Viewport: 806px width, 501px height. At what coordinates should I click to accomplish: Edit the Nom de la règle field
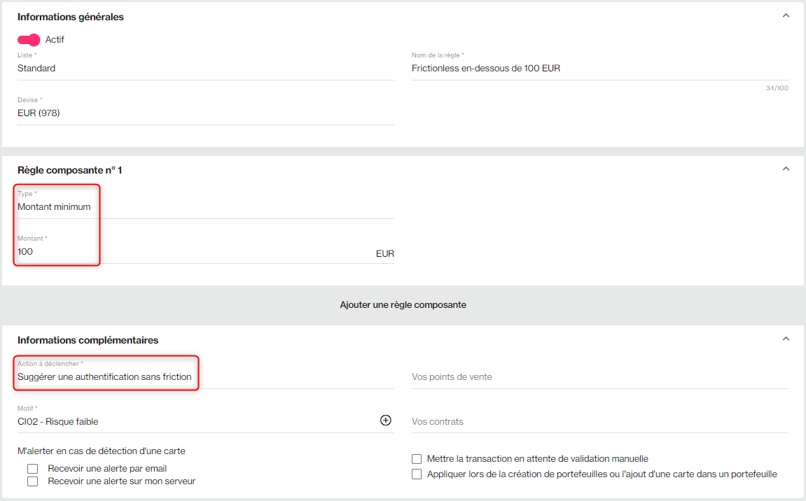click(599, 69)
